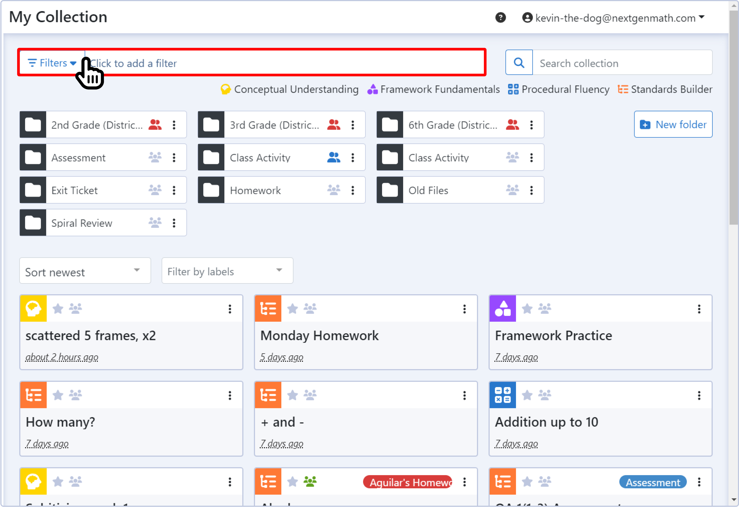Select the Conceptual Understanding filter
Image resolution: width=739 pixels, height=507 pixels.
click(x=289, y=89)
